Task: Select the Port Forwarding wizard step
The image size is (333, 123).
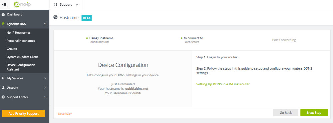Action: tap(284, 40)
